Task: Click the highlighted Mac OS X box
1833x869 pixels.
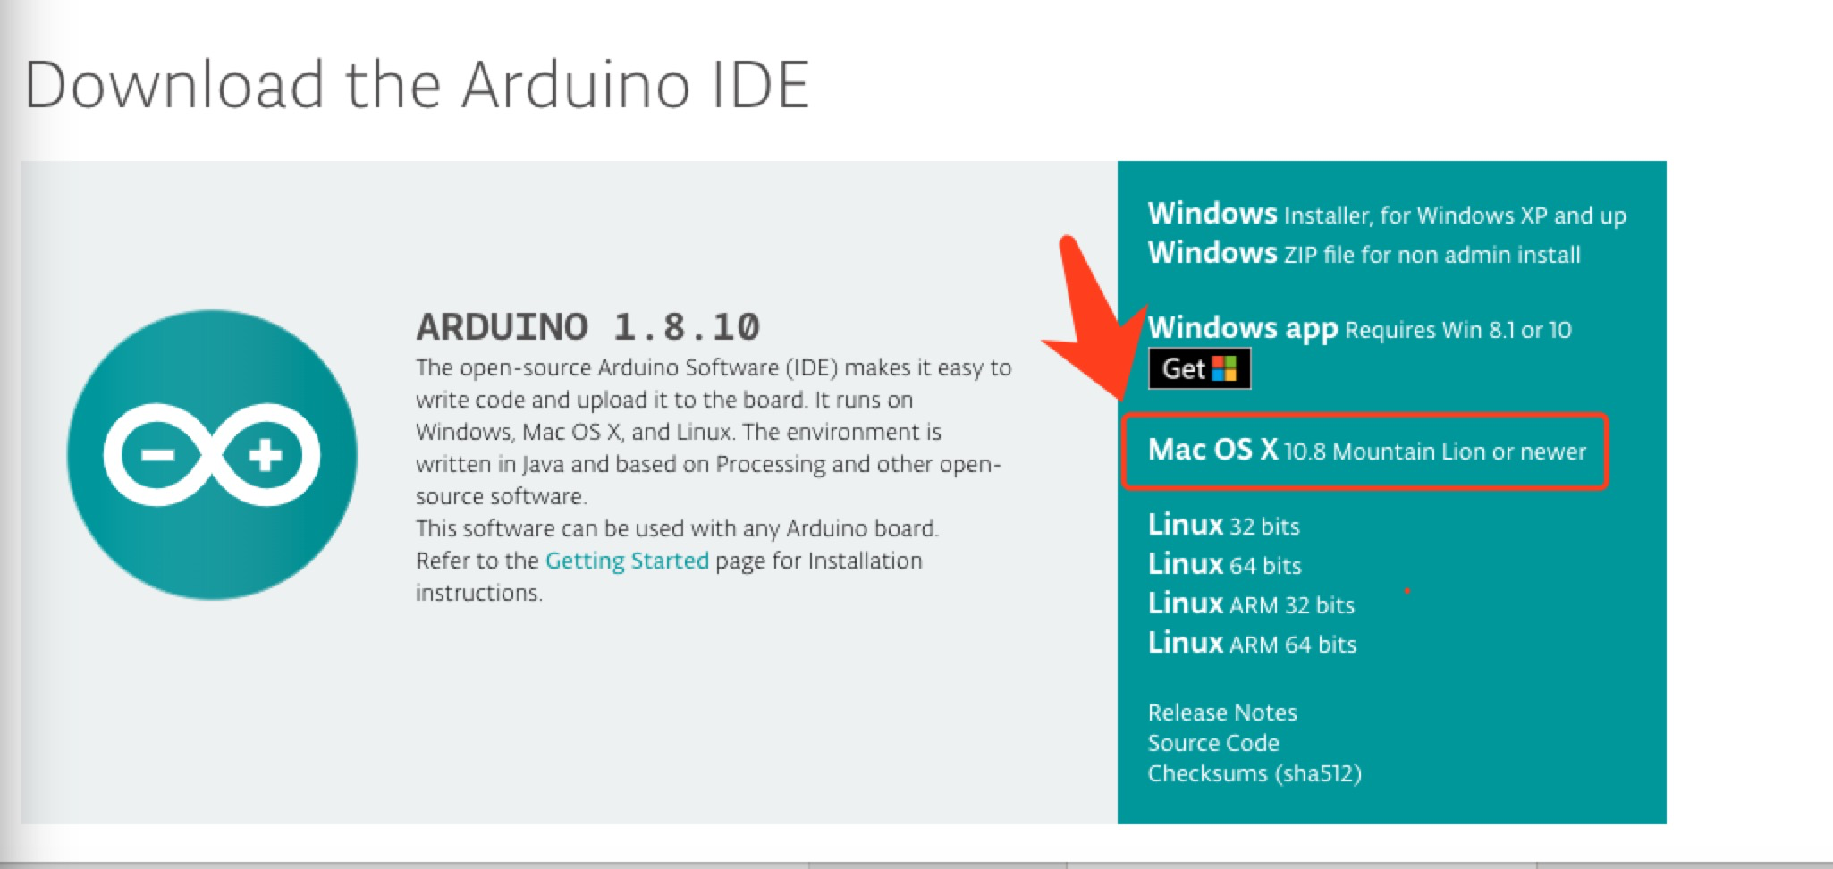Action: 1368,451
